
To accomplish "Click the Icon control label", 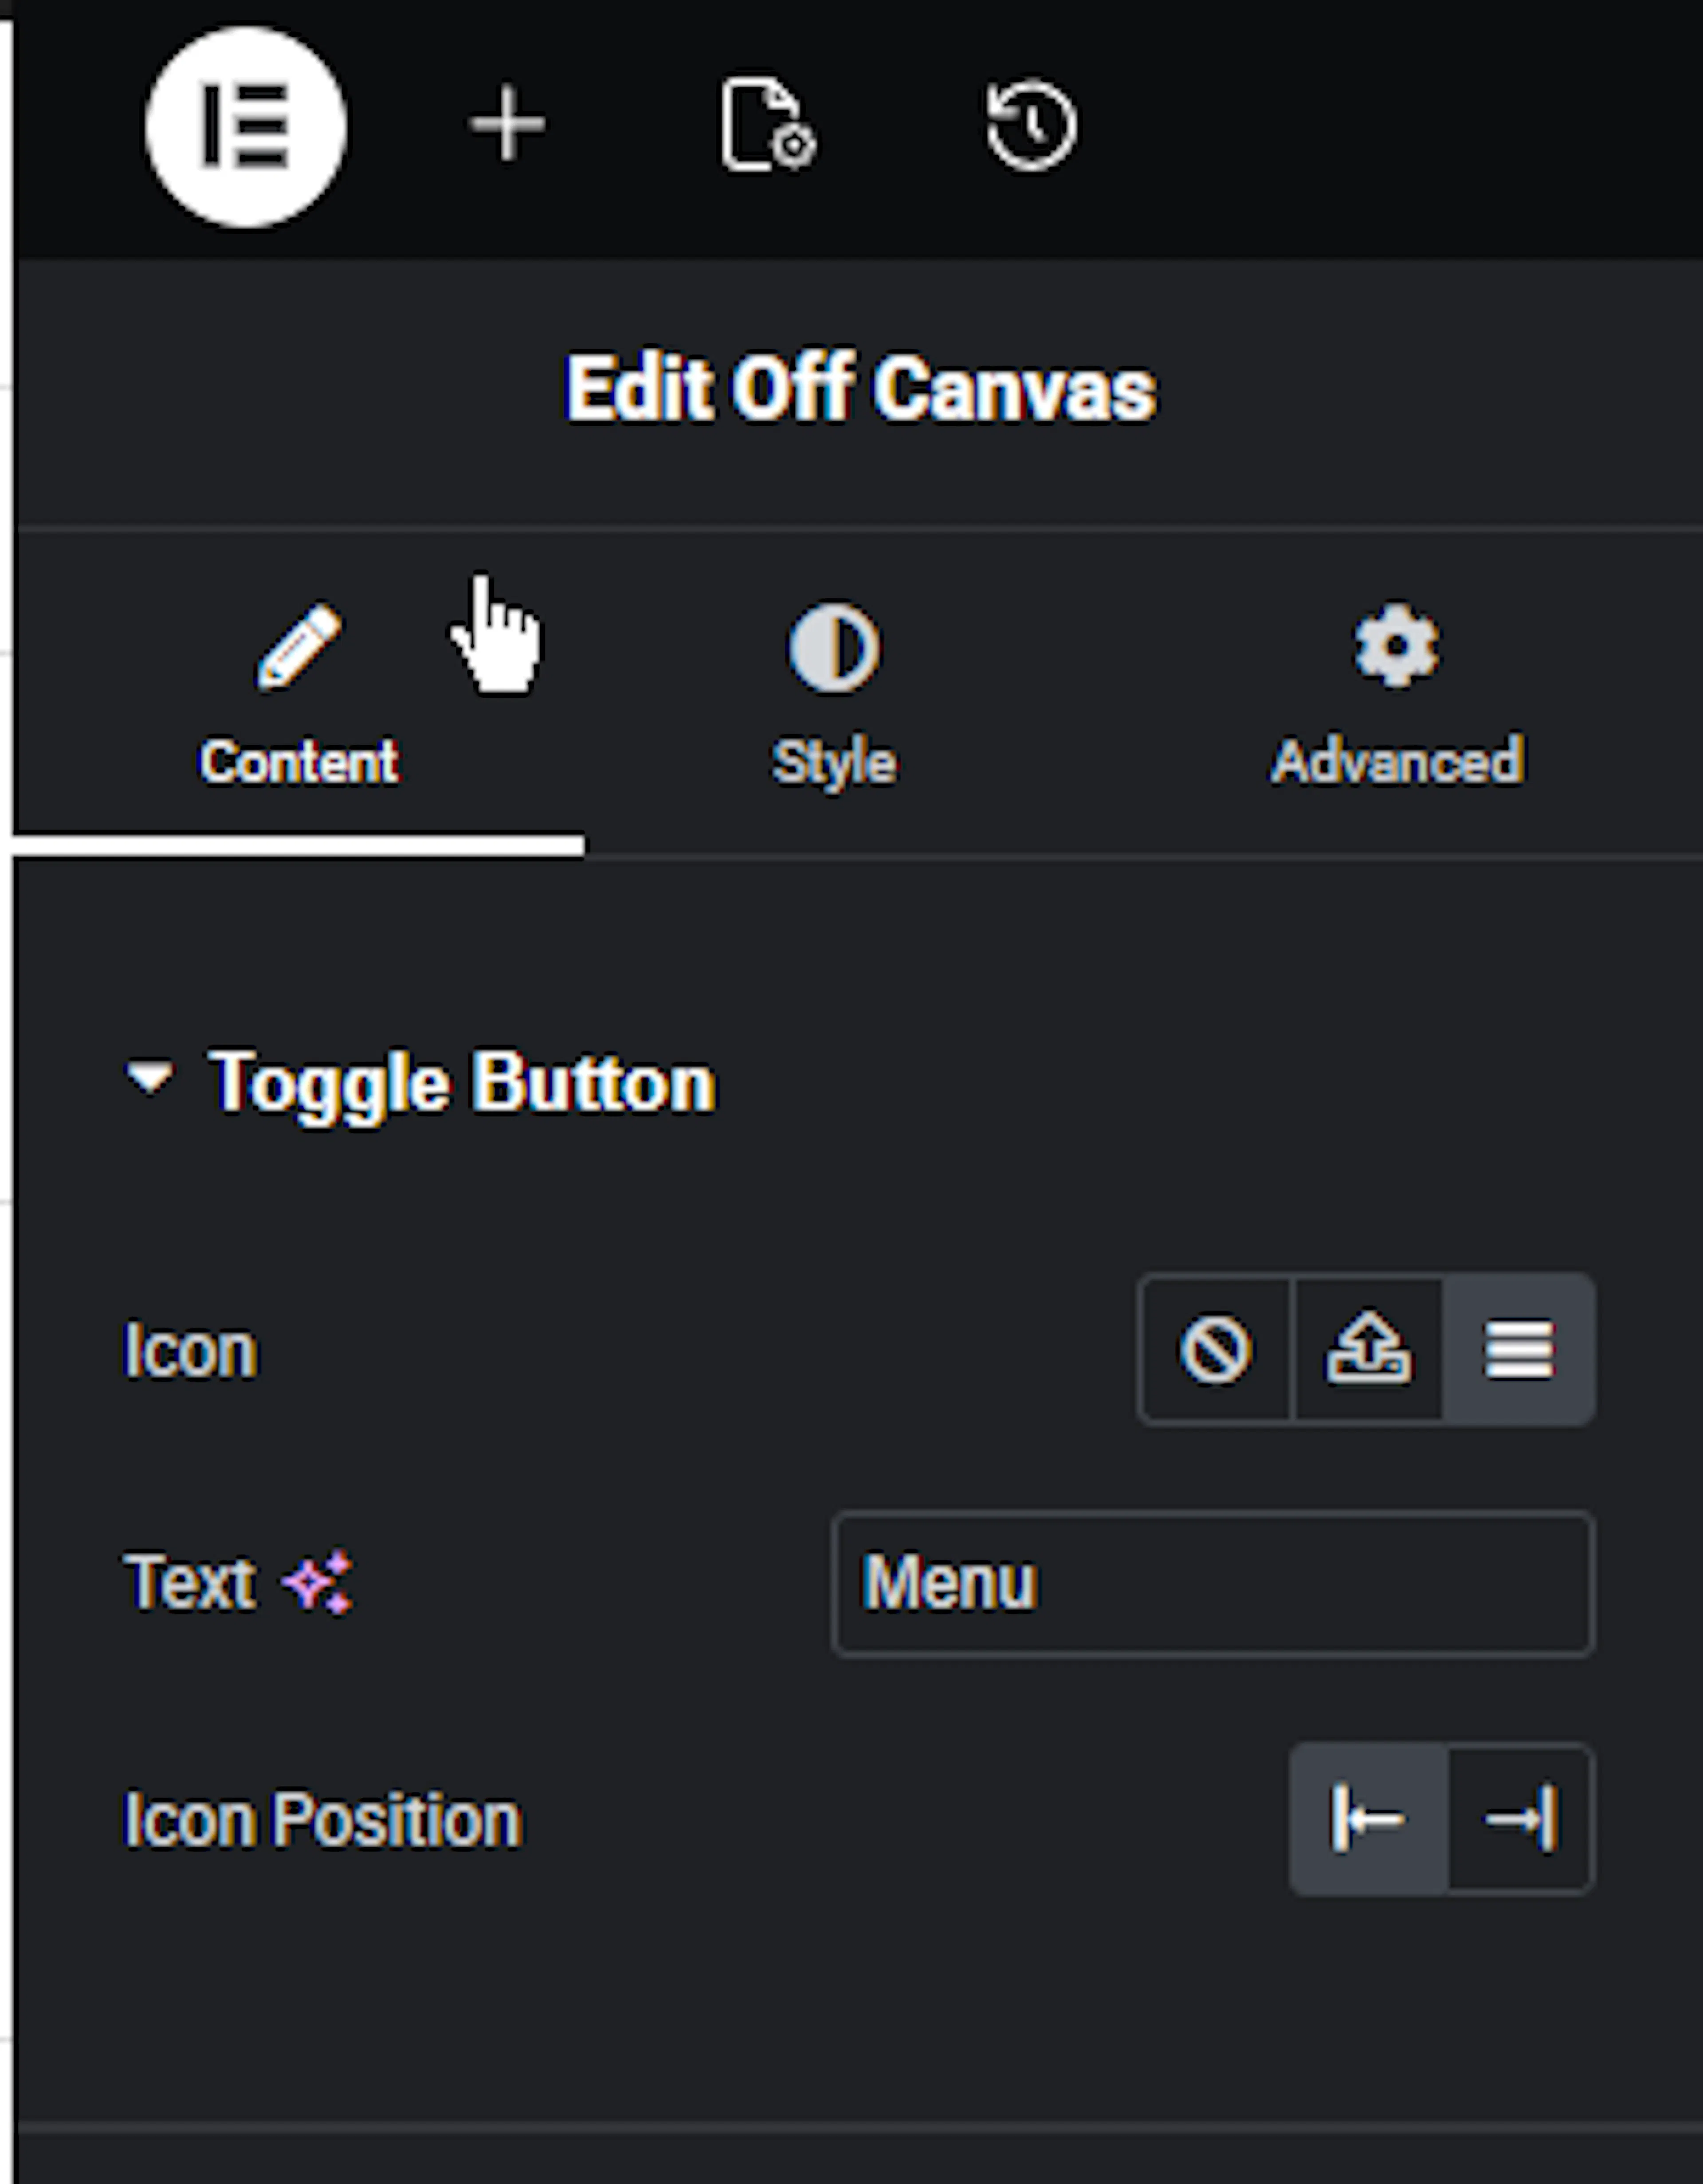I will click(190, 1350).
